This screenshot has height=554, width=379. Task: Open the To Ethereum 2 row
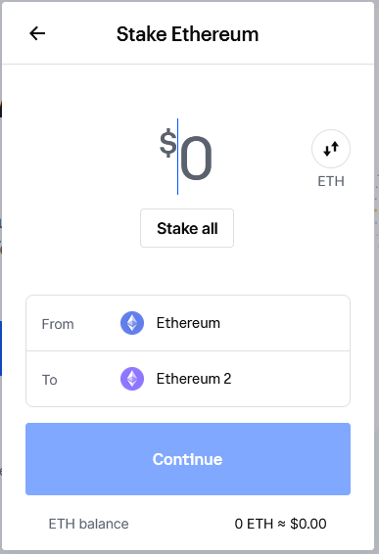(188, 379)
